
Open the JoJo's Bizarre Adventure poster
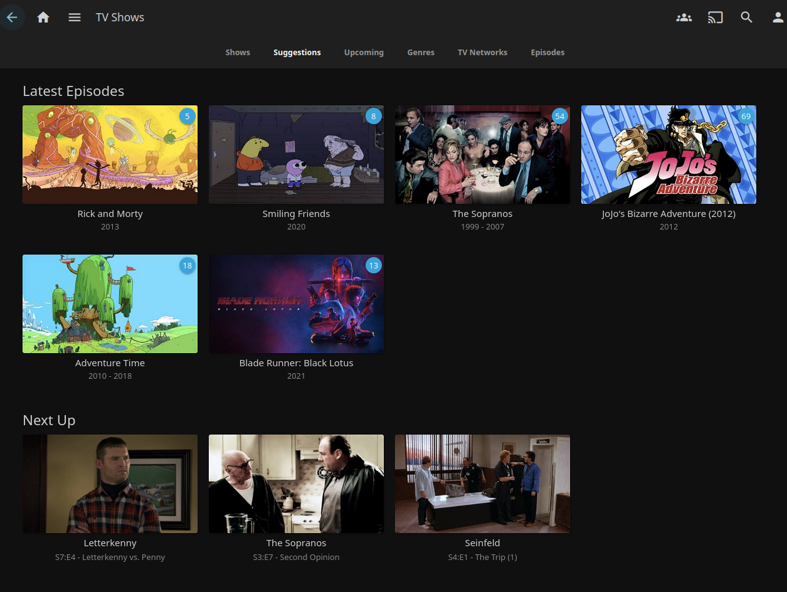point(668,154)
